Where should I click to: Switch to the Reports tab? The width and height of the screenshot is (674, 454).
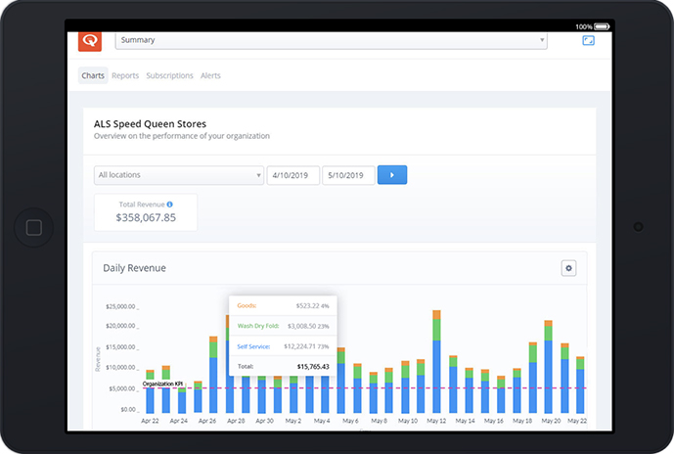point(125,75)
